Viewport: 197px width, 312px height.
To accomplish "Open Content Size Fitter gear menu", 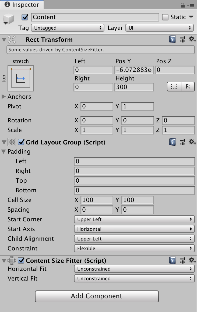I will pos(192,260).
